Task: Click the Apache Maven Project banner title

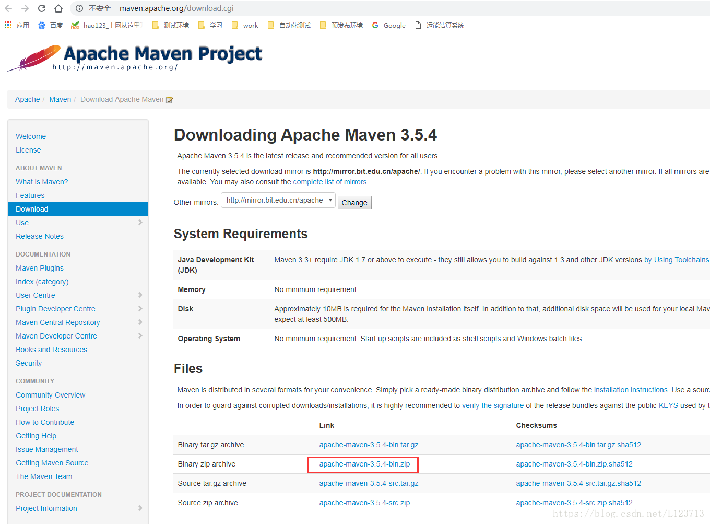Action: (163, 54)
